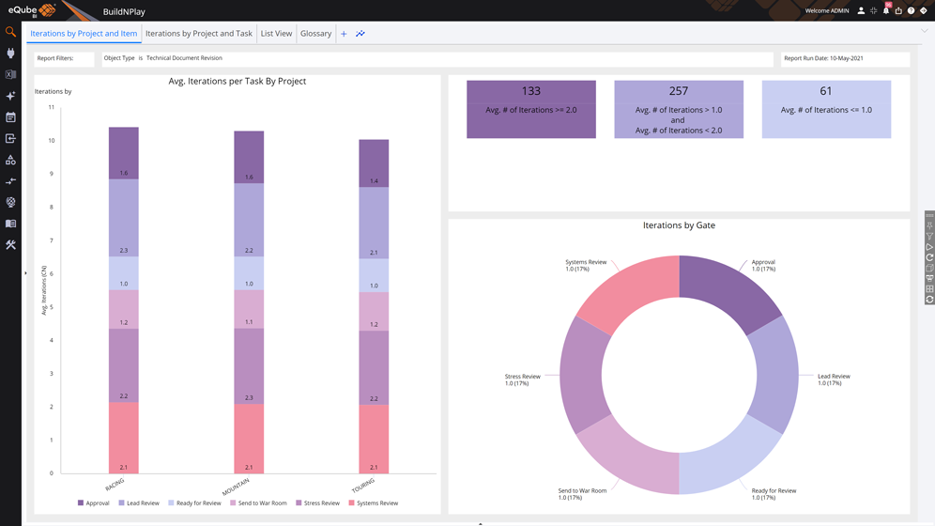Screen dimensions: 935x526
Task: Click the compare arrows icon in sidebar
Action: 10,181
